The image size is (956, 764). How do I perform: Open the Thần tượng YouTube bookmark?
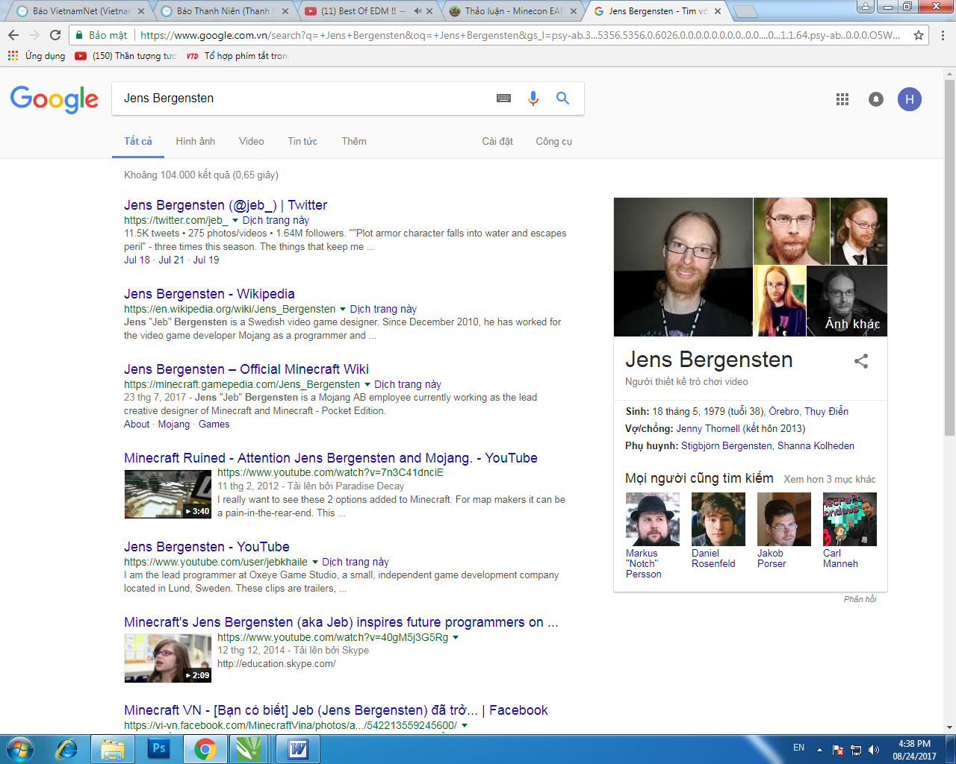[125, 56]
